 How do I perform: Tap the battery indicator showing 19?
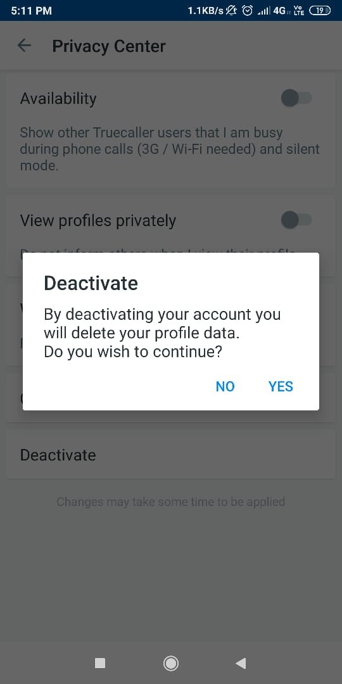pyautogui.click(x=320, y=11)
